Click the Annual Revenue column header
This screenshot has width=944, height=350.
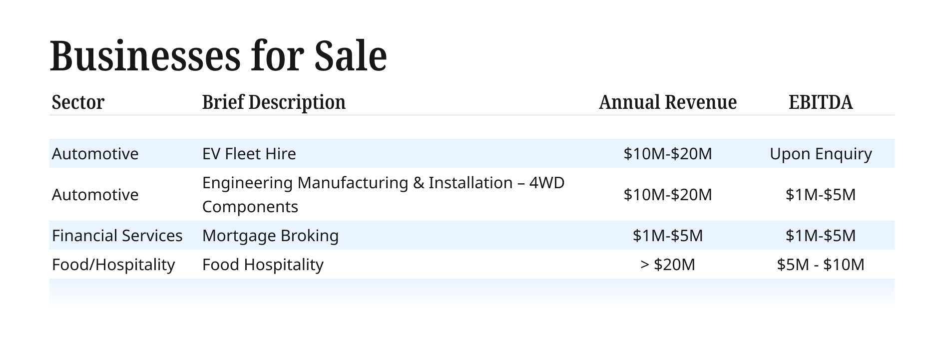click(x=667, y=102)
